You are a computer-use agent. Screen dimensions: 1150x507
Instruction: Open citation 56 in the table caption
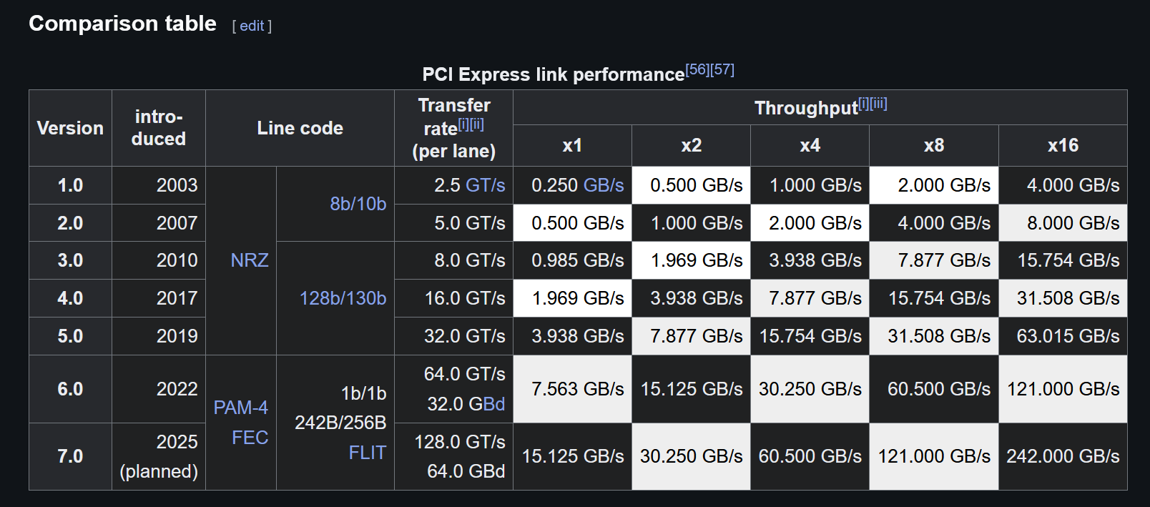[697, 69]
